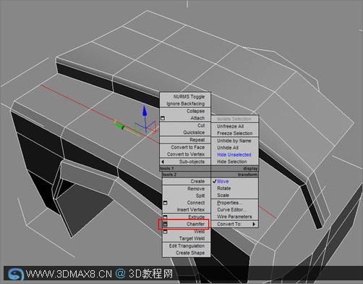Choose the Cut tool entry
The width and height of the screenshot is (363, 284).
coord(201,125)
